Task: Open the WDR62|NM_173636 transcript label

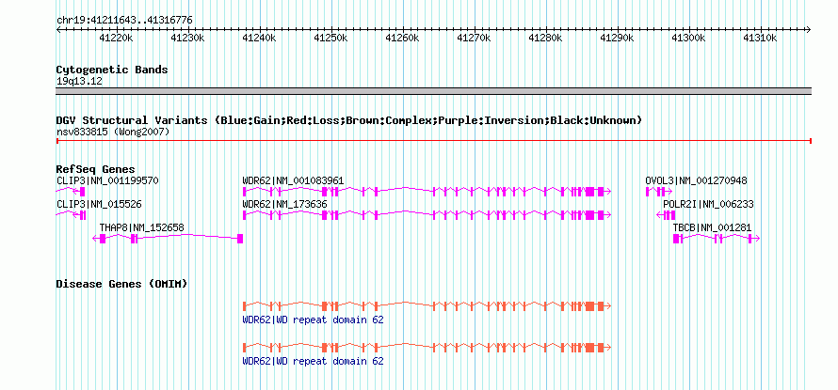Action: (x=285, y=204)
